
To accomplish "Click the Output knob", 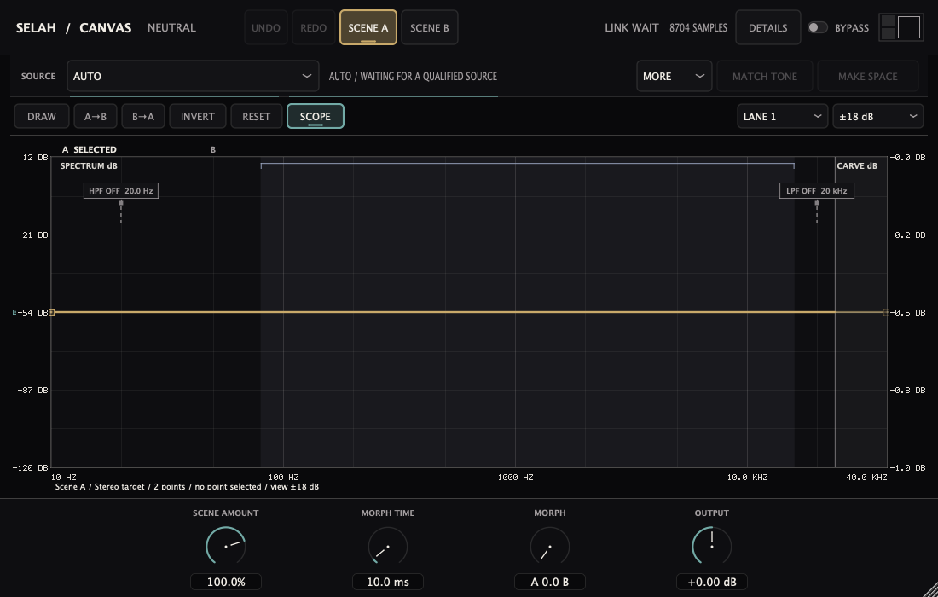I will 712,546.
